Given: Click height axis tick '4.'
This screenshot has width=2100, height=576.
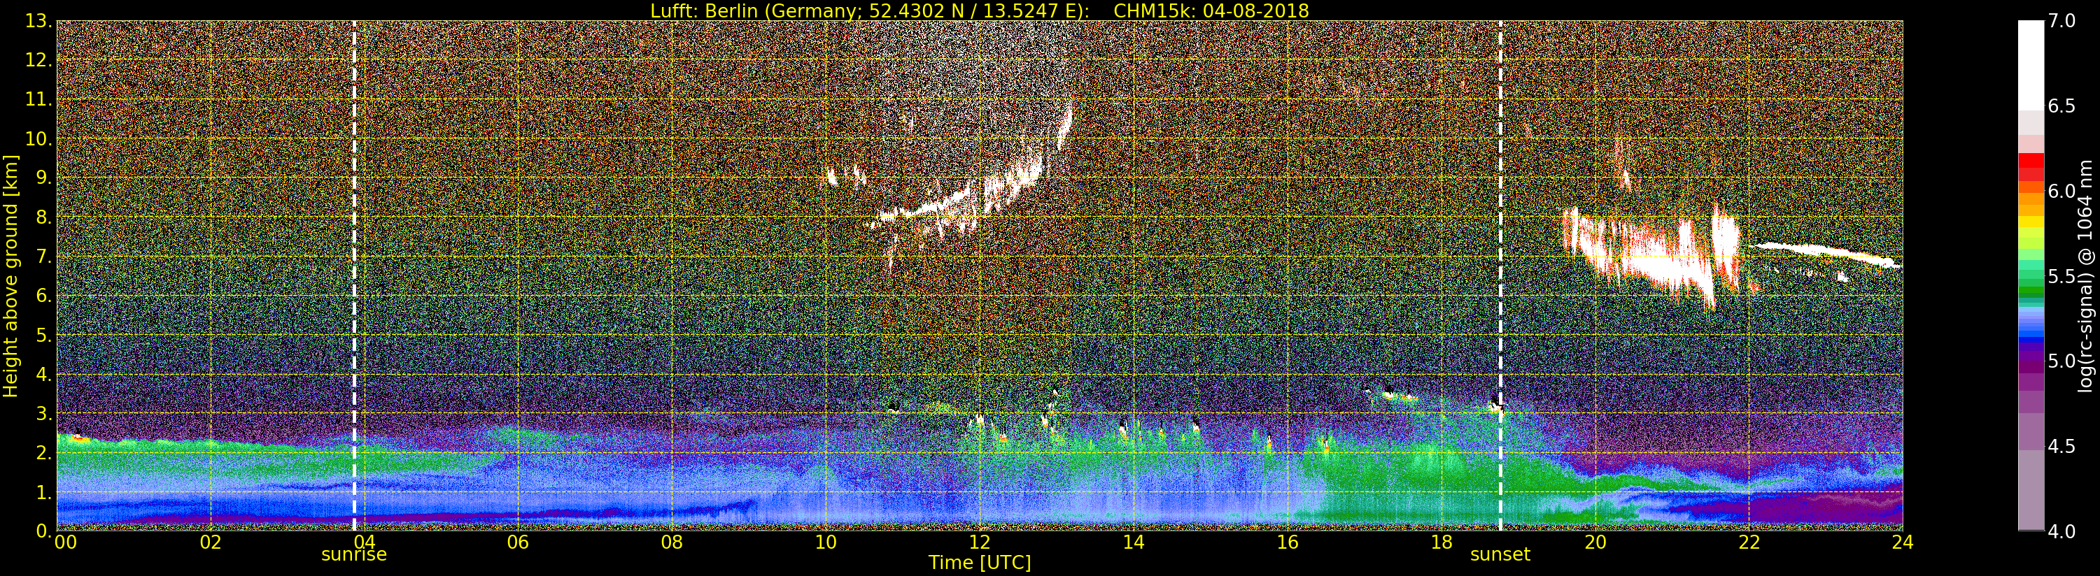Looking at the screenshot, I should point(43,374).
